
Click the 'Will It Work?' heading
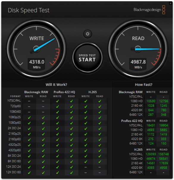(56, 85)
